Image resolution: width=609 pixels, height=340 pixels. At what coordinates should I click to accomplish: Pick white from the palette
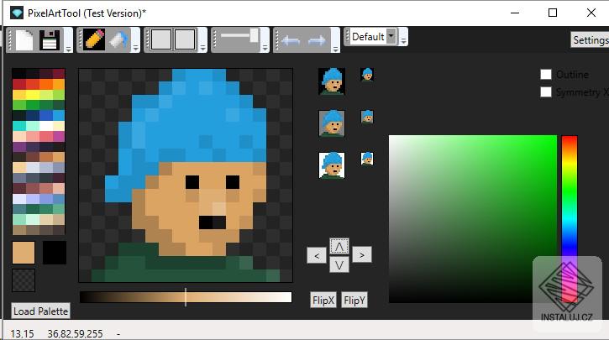point(45,126)
